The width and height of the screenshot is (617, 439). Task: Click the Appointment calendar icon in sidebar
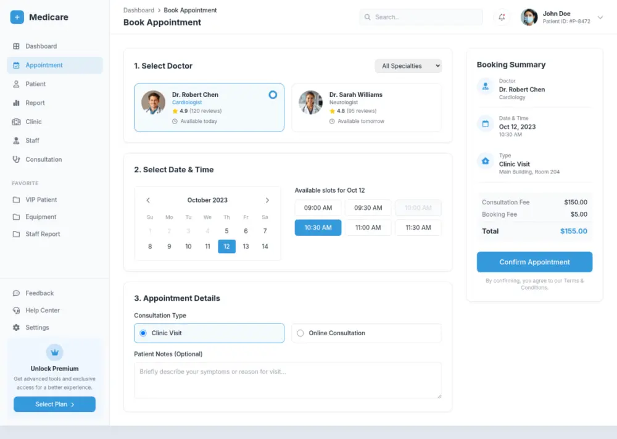tap(16, 65)
